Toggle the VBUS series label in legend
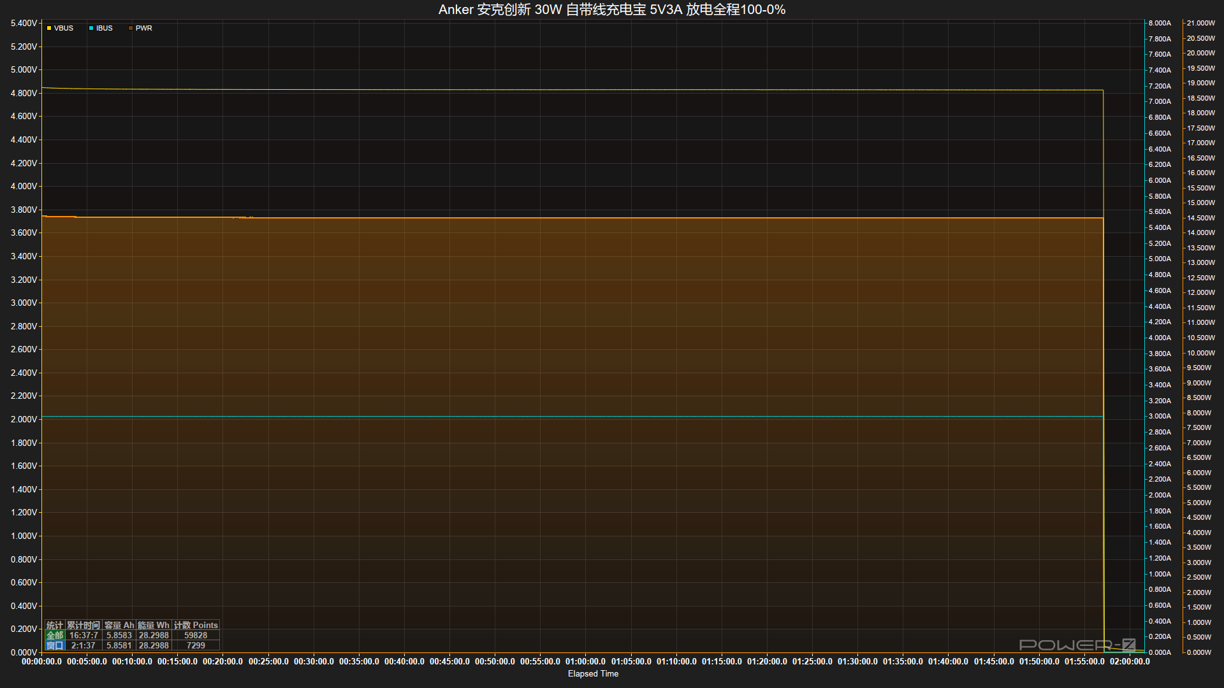Image resolution: width=1224 pixels, height=688 pixels. click(x=64, y=28)
